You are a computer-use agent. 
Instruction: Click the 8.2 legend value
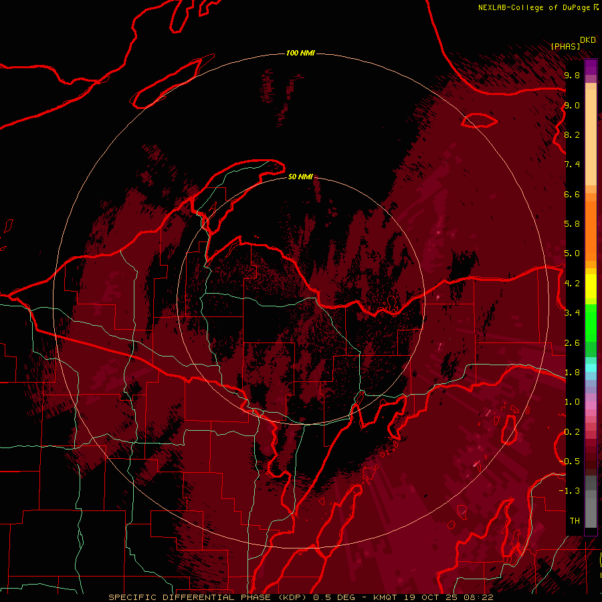coord(572,134)
